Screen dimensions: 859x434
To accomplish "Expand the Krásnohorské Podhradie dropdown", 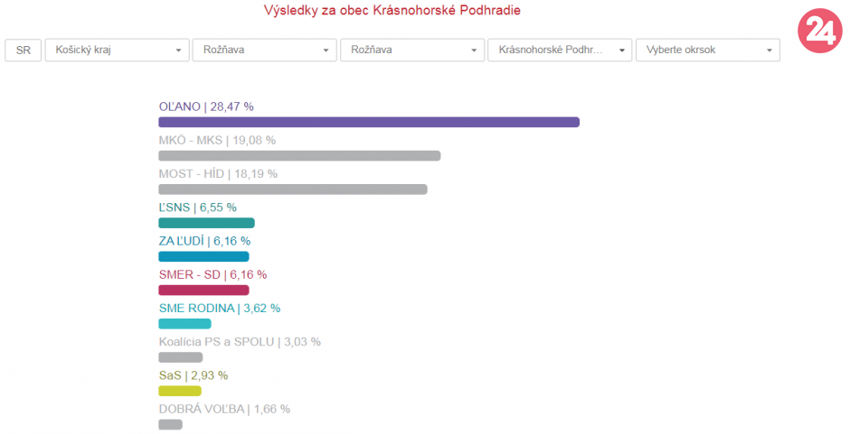I will (x=559, y=51).
